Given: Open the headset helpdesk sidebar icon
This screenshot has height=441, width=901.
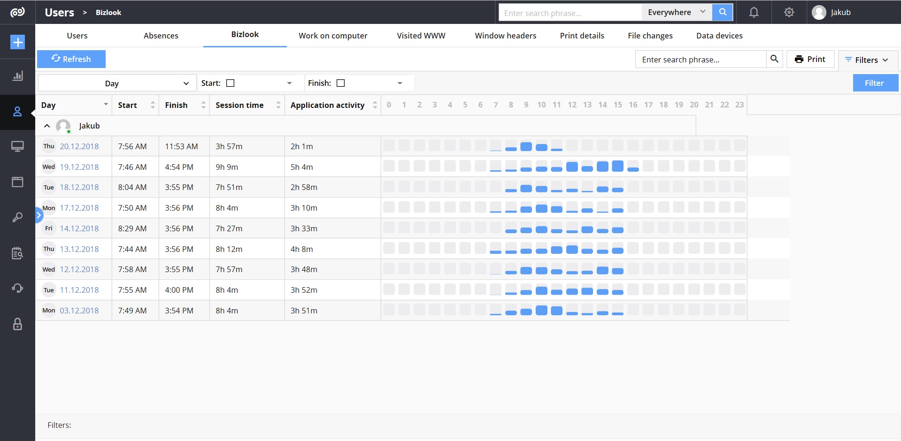Looking at the screenshot, I should click(17, 288).
